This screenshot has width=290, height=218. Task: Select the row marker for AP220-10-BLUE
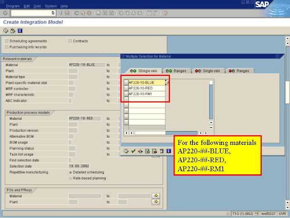click(x=126, y=83)
